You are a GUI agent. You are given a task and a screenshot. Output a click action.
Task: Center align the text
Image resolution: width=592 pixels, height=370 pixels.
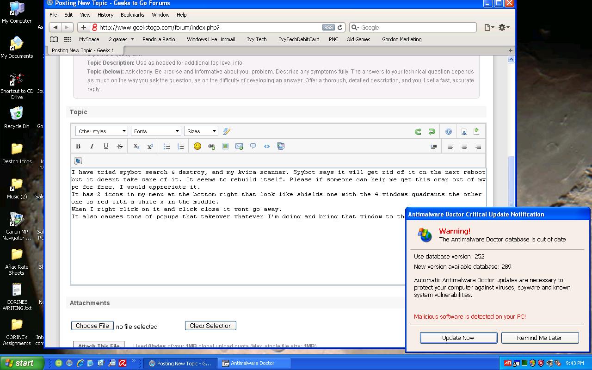[x=464, y=146]
